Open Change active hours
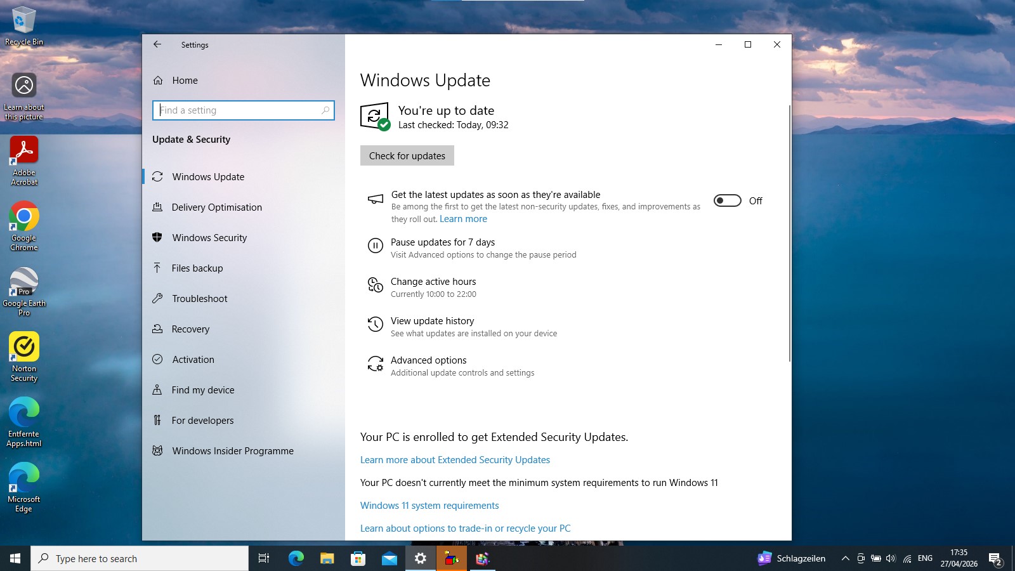This screenshot has width=1015, height=571. click(x=433, y=282)
